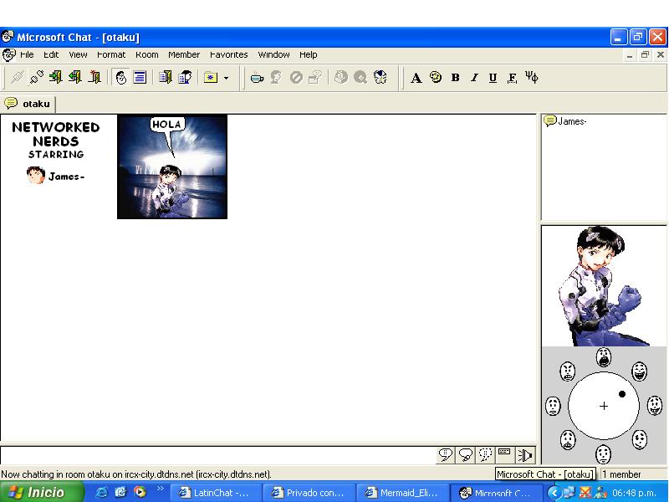The image size is (669, 502).
Task: Expand the Favorites dropdown arrow
Action: coord(226,78)
